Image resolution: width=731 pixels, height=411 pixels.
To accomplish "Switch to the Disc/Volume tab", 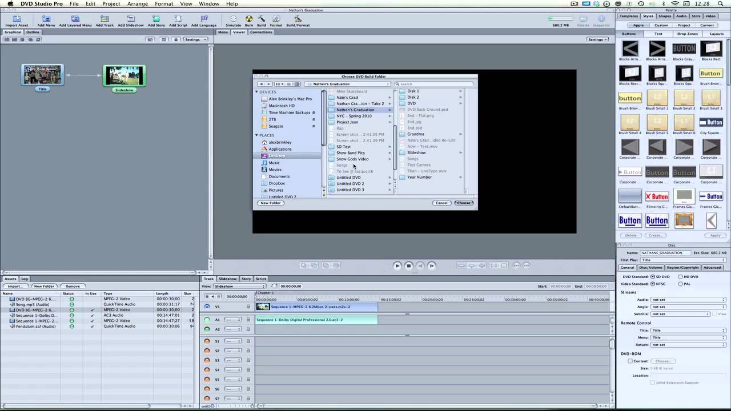I will (x=650, y=268).
